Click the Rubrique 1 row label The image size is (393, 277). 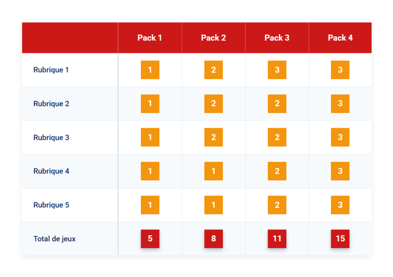[51, 70]
